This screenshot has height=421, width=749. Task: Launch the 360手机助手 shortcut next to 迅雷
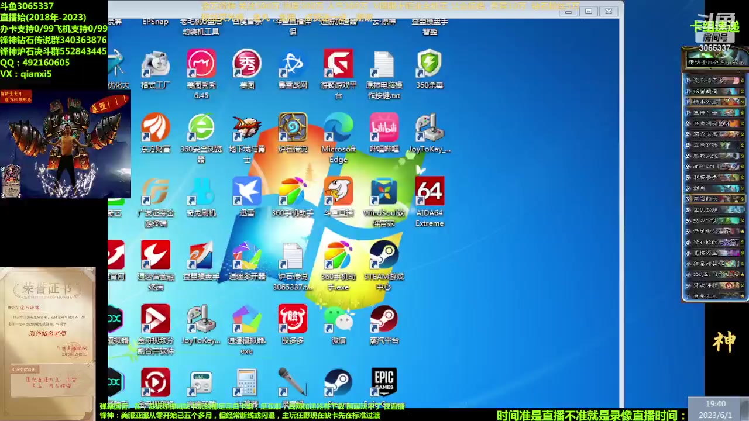click(293, 198)
